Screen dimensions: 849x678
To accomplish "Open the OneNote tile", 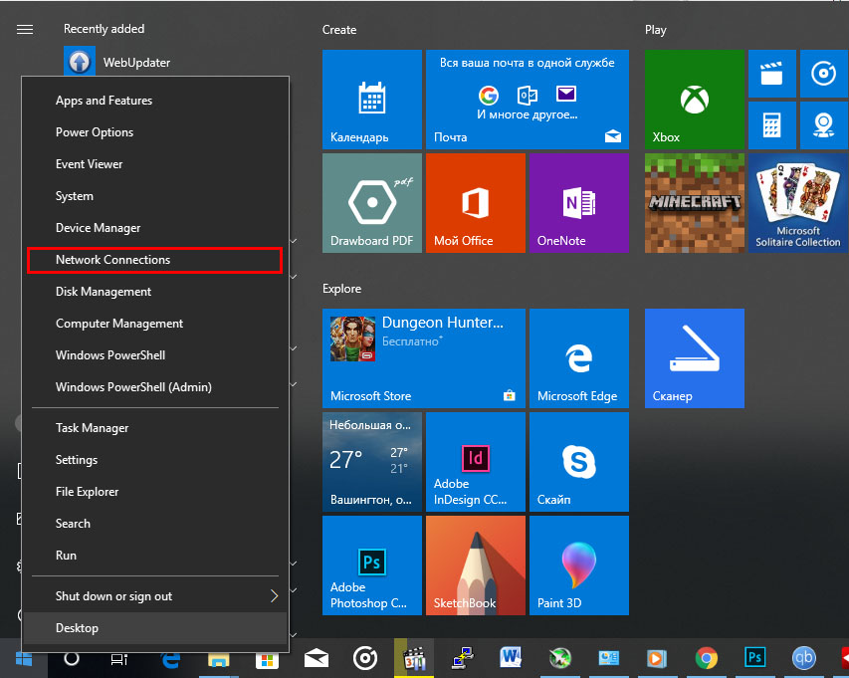I will click(578, 202).
